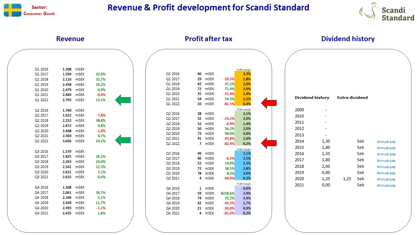Open the Annual pay link for 2017

[386, 161]
